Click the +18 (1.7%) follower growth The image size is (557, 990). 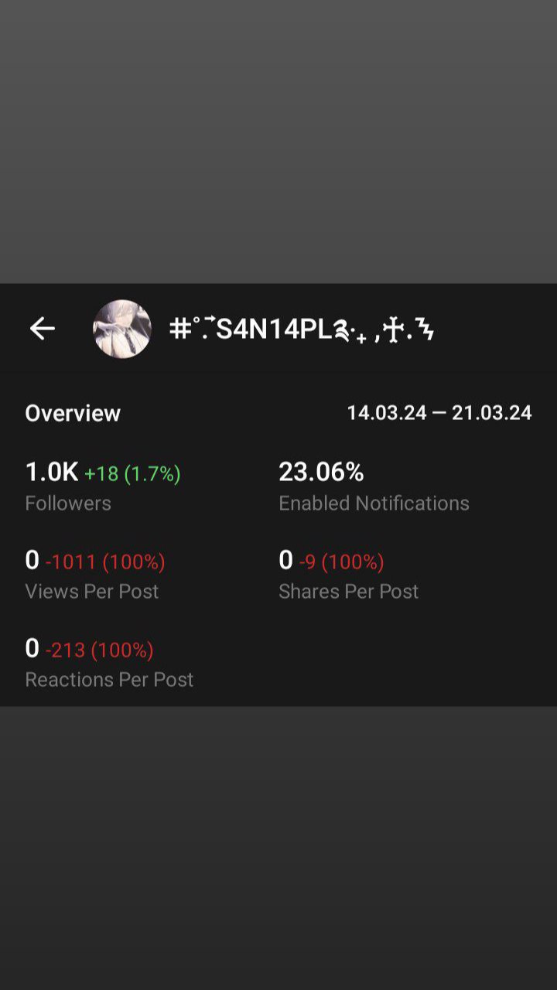point(132,473)
